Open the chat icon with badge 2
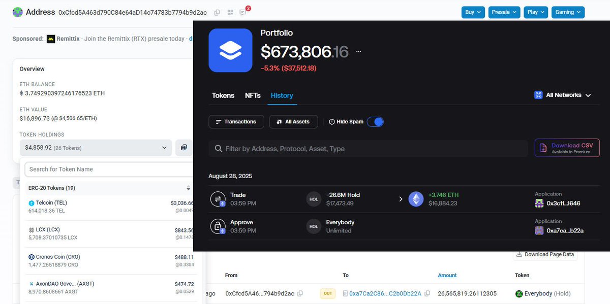610x304 pixels. (x=243, y=12)
